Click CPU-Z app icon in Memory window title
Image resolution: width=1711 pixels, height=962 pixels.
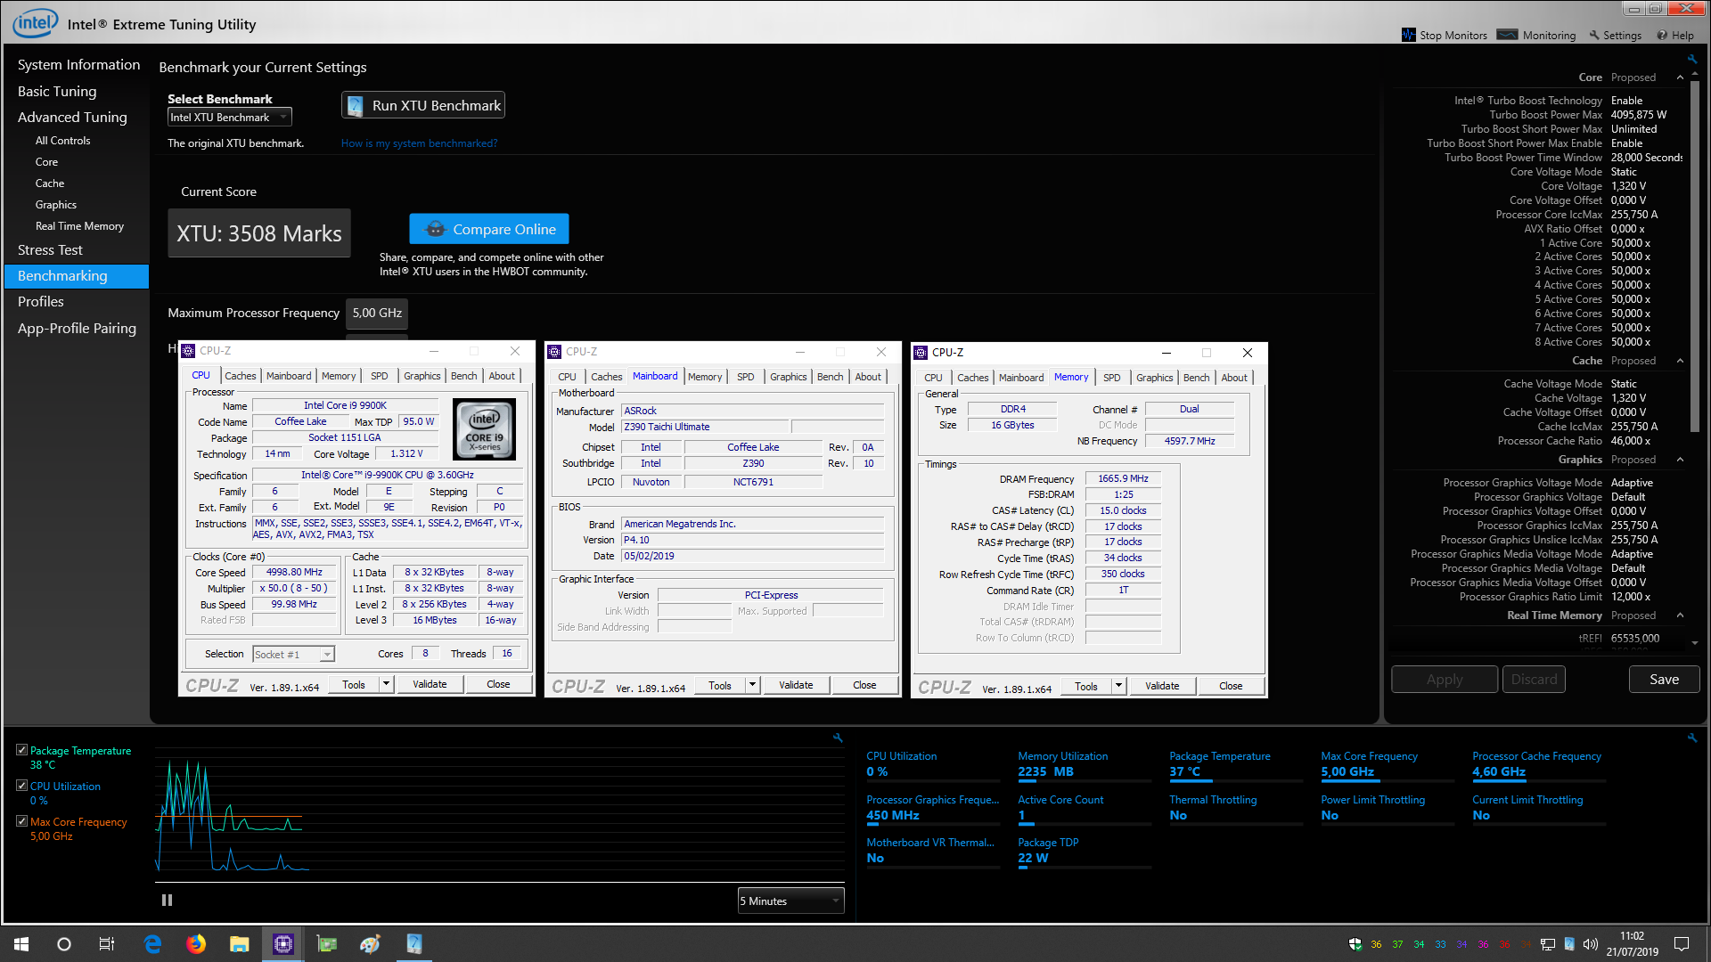921,353
